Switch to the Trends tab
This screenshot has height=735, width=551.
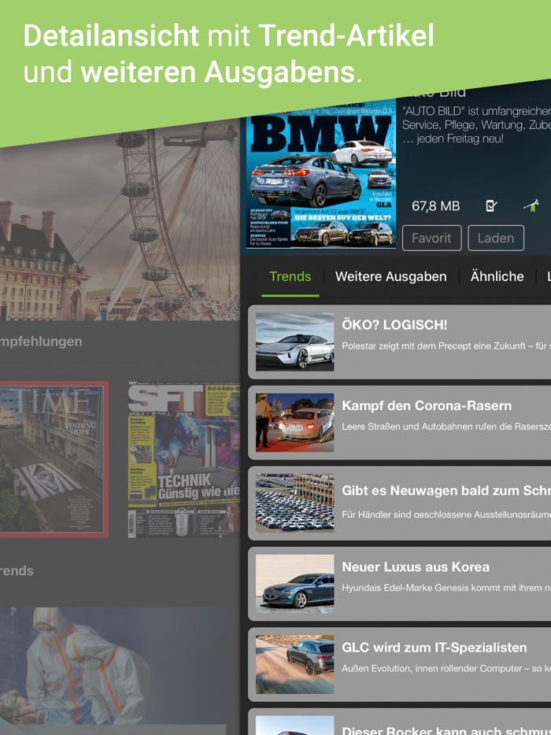click(x=290, y=276)
